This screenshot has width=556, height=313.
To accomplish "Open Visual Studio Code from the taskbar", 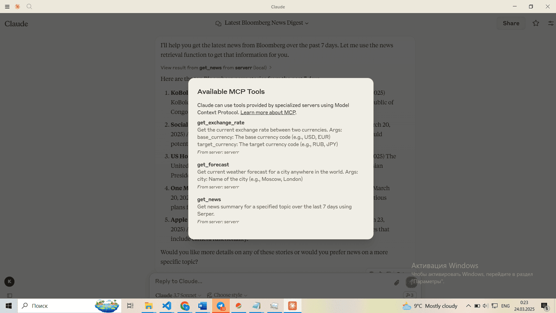I will tap(167, 306).
